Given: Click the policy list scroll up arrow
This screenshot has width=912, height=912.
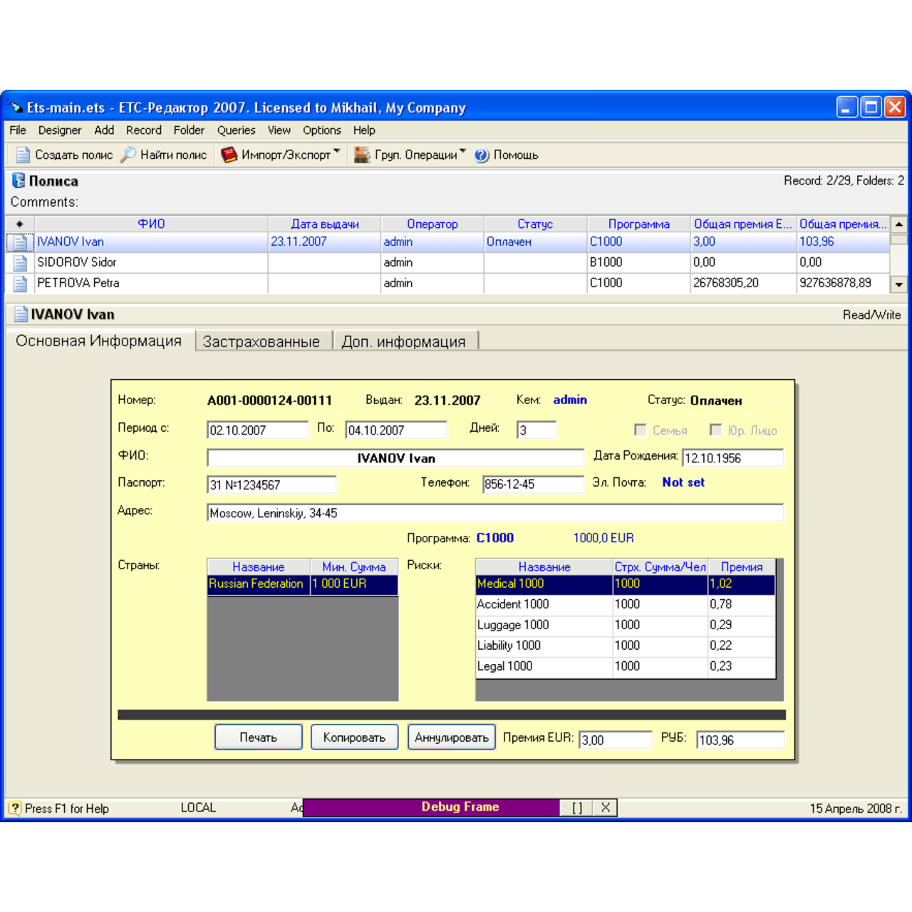Looking at the screenshot, I should 899,224.
